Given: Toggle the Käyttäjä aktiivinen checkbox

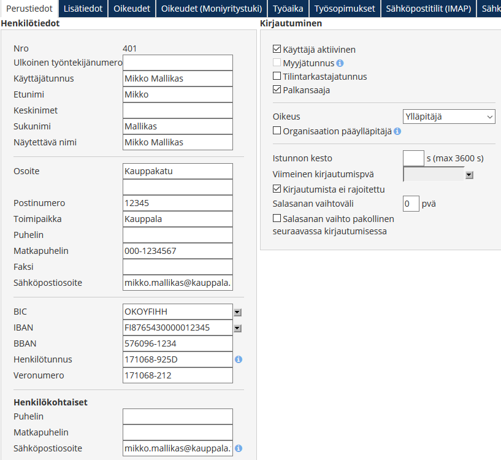Looking at the screenshot, I should [277, 50].
